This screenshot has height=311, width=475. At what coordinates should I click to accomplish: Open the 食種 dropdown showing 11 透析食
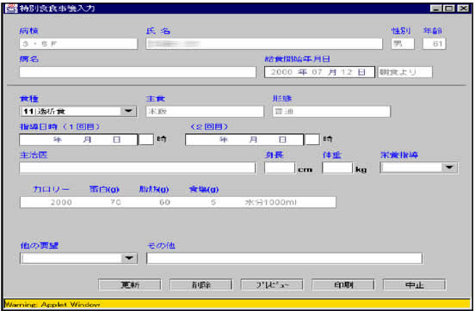click(x=78, y=112)
